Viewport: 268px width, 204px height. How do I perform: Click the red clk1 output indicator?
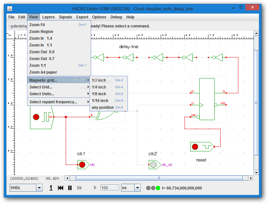[x=82, y=165]
